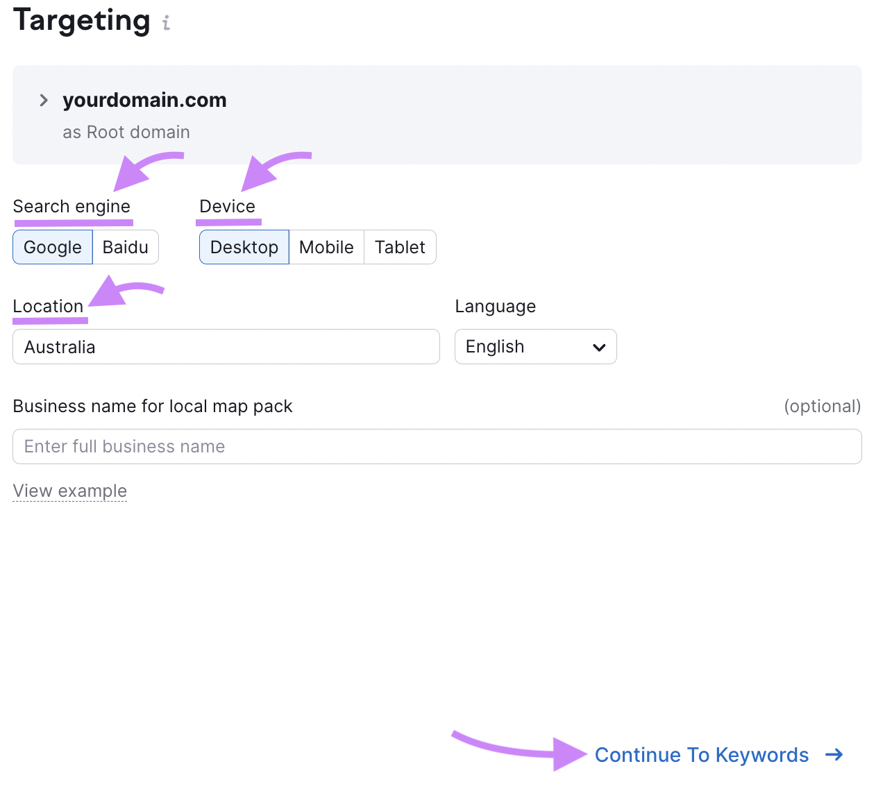
Task: Click the yourdomain.com domain name
Action: pyautogui.click(x=144, y=101)
